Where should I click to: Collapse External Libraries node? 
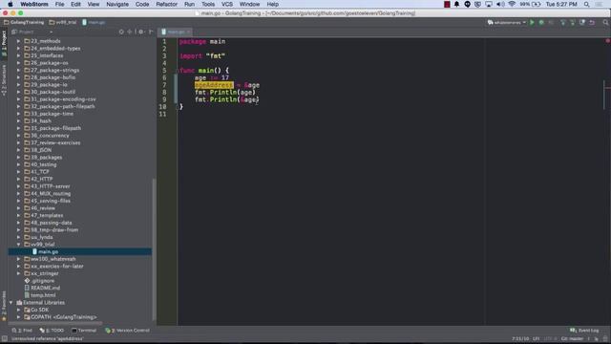11,303
